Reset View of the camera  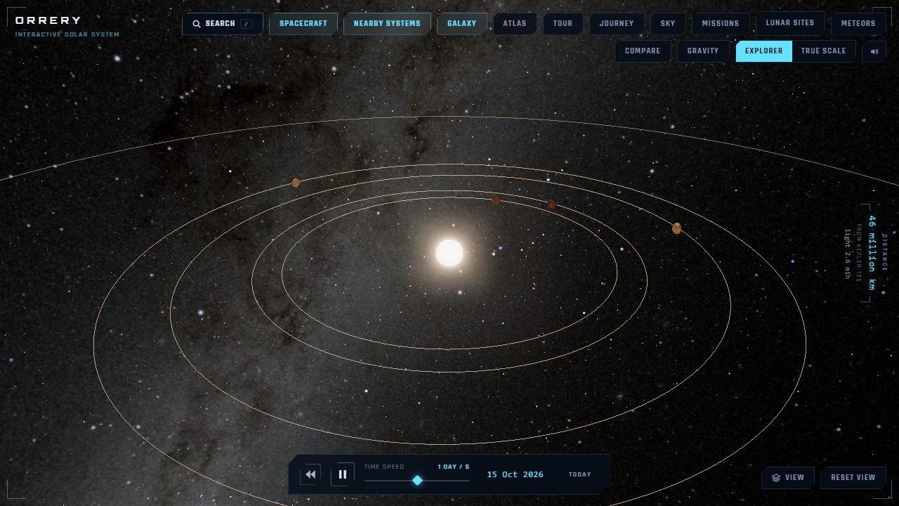coord(853,478)
